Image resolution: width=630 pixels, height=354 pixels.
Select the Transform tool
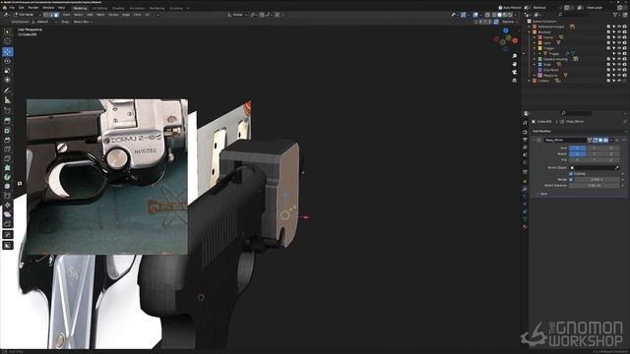pyautogui.click(x=7, y=80)
